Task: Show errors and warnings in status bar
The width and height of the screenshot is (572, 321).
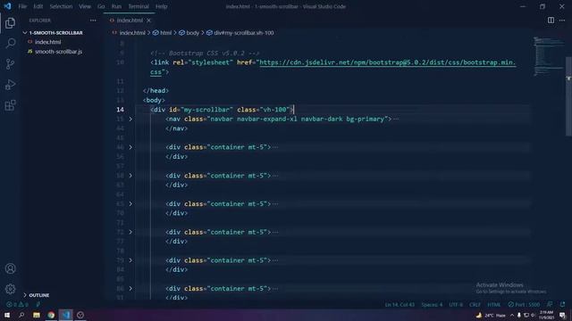Action: (17, 305)
